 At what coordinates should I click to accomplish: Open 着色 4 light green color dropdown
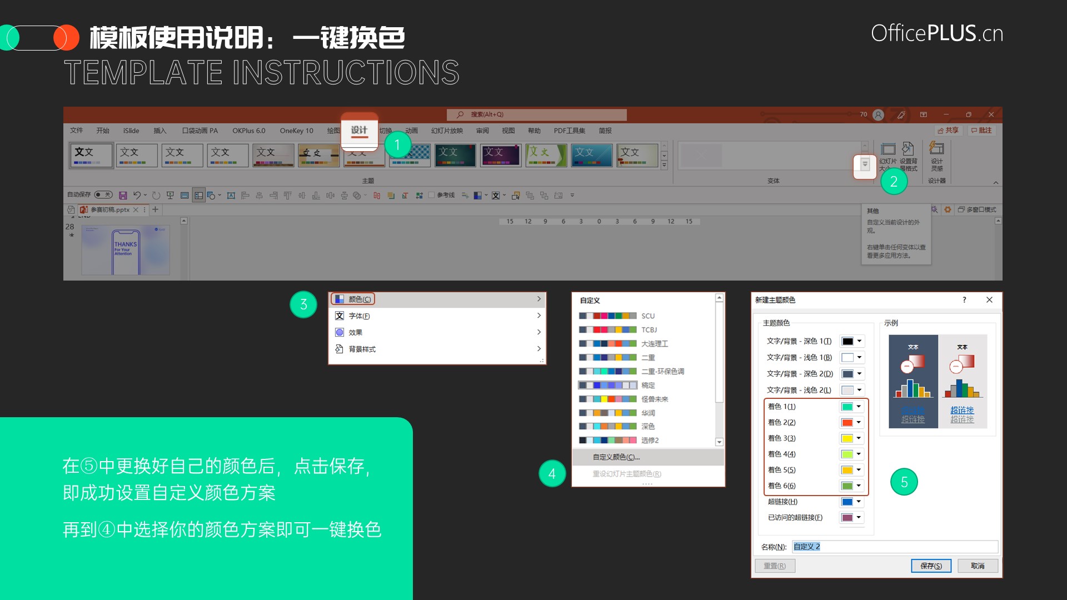coord(851,454)
